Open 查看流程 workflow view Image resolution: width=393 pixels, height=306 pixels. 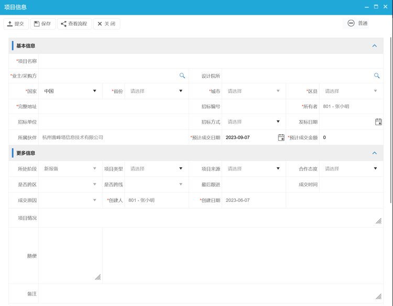pos(74,24)
